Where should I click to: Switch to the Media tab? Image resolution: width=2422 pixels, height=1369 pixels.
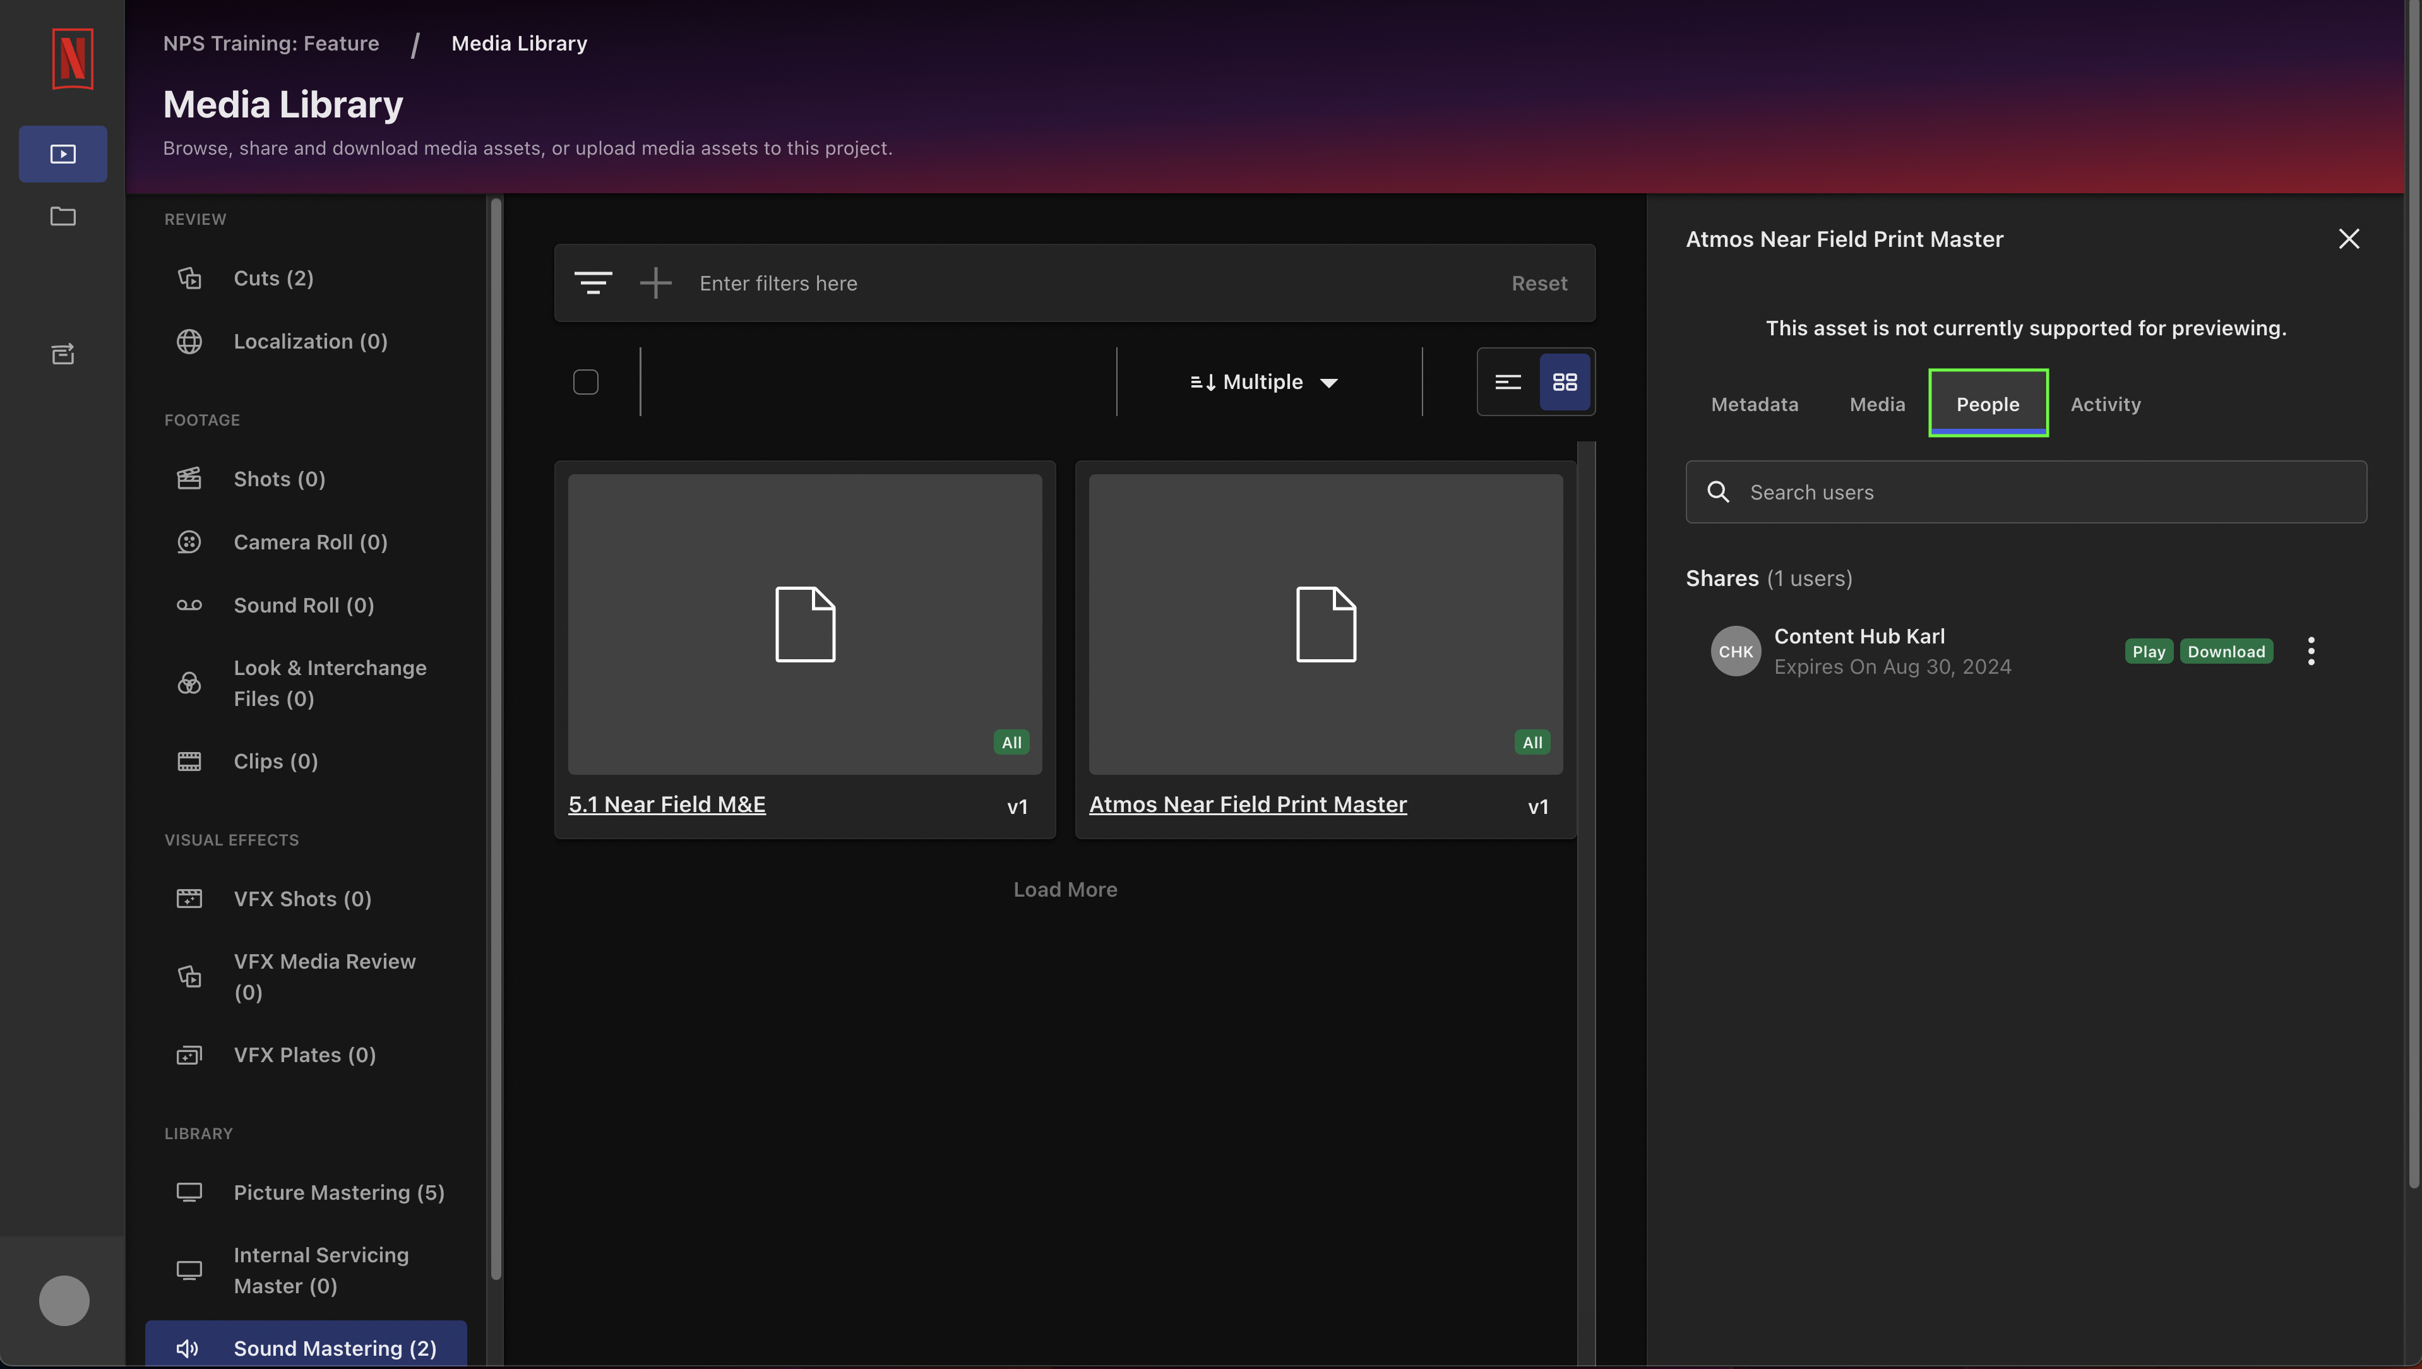(x=1876, y=404)
